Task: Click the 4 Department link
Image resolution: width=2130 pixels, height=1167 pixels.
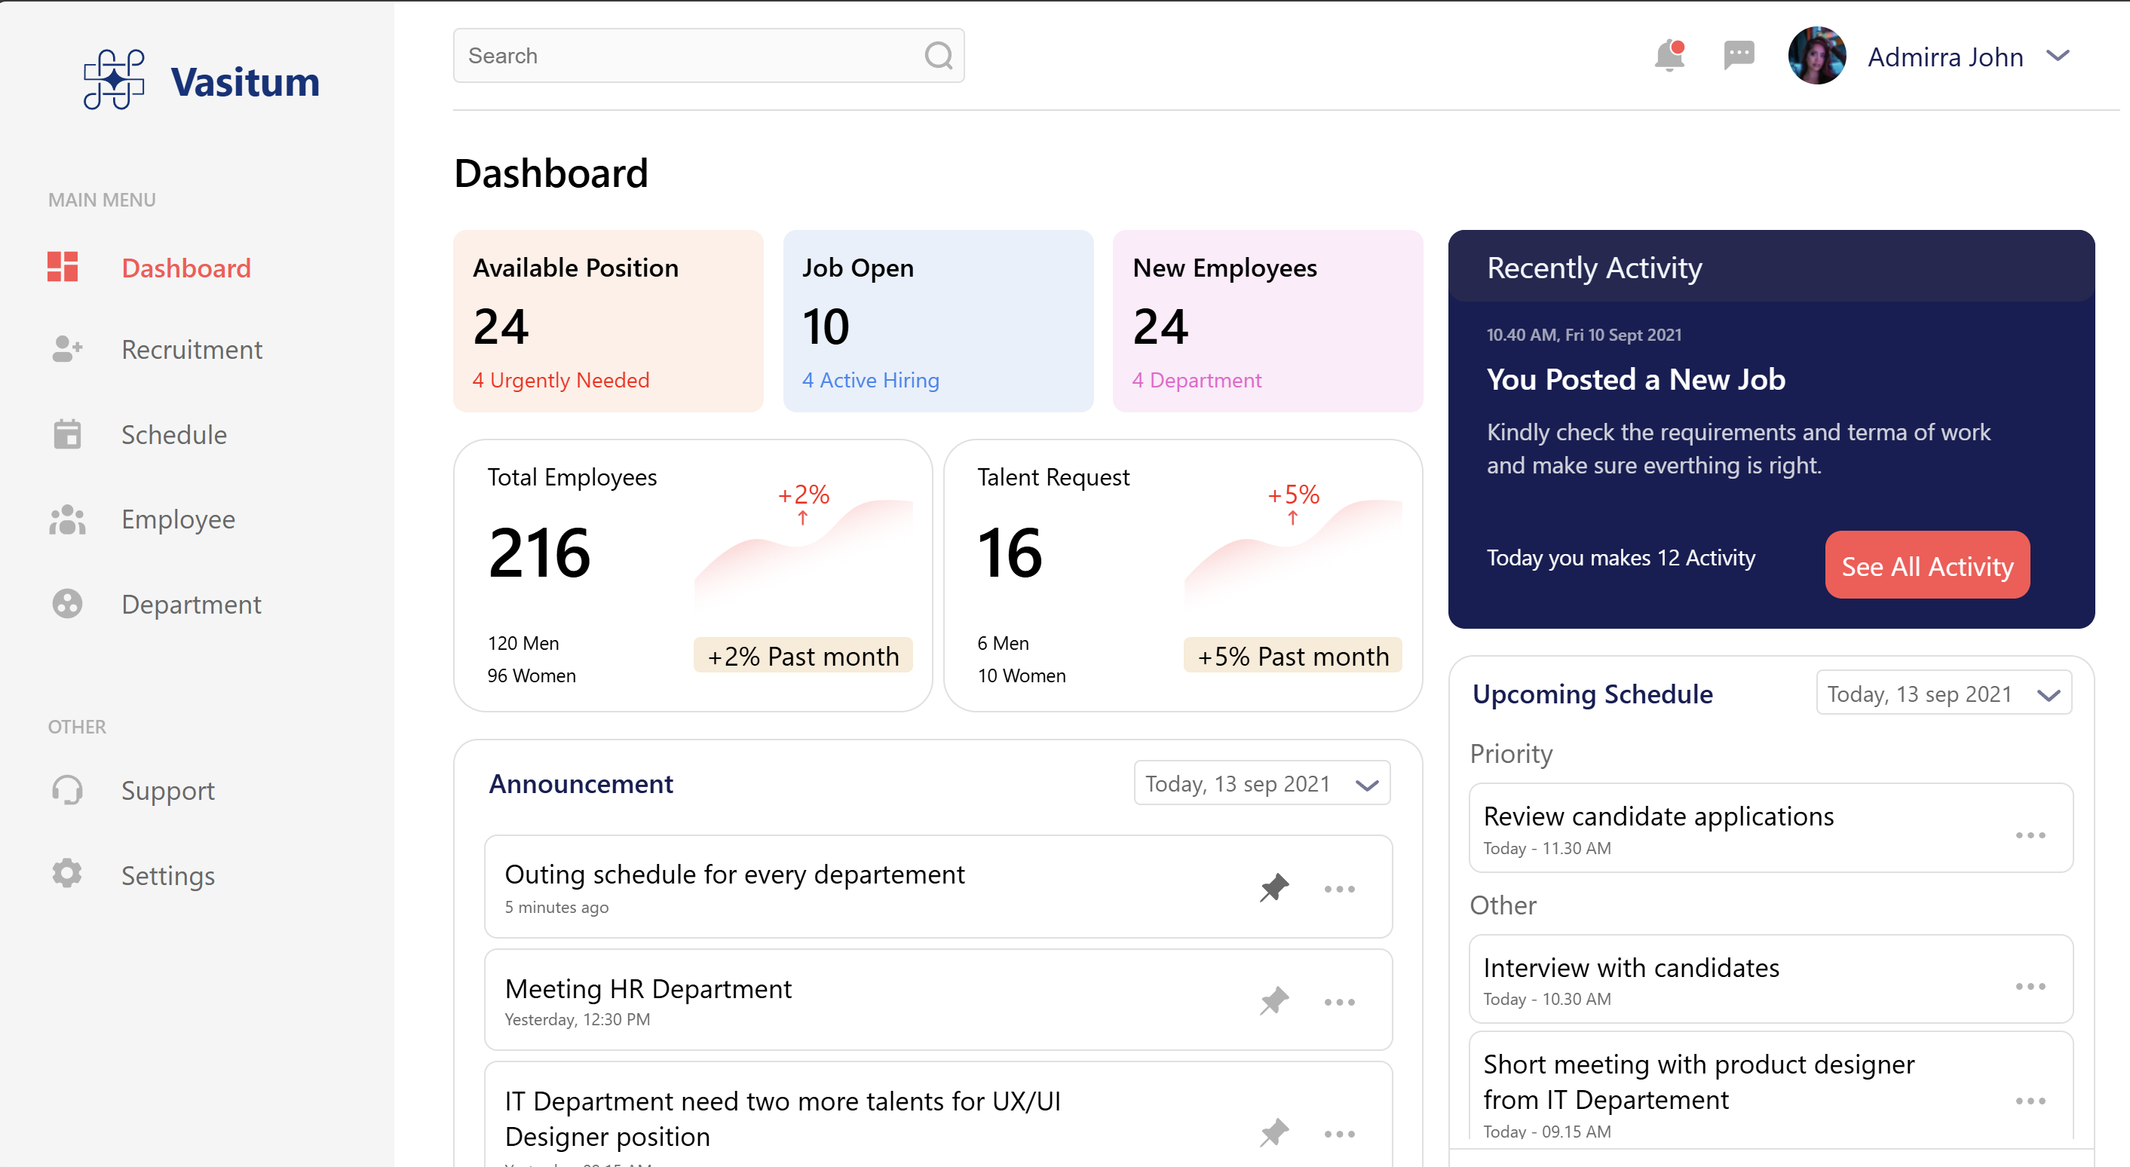Action: pos(1197,380)
